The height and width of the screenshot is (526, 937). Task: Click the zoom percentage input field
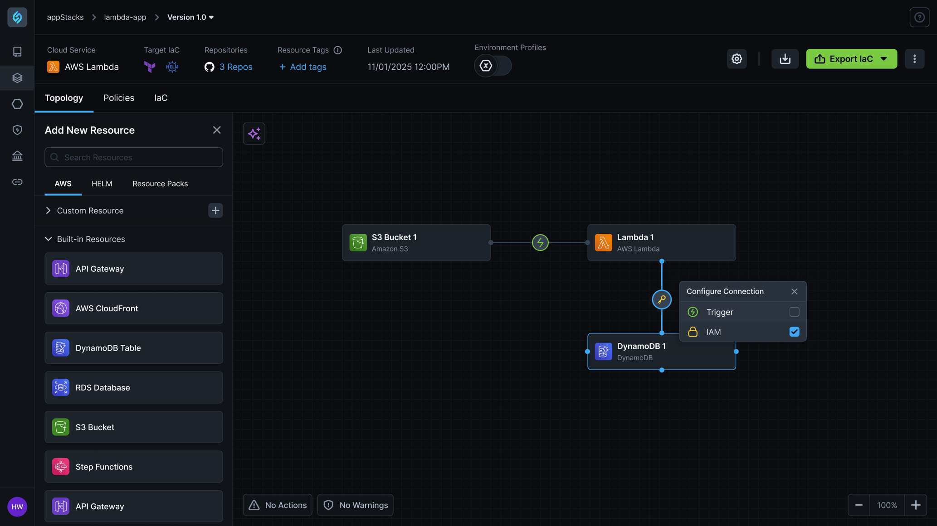click(887, 505)
